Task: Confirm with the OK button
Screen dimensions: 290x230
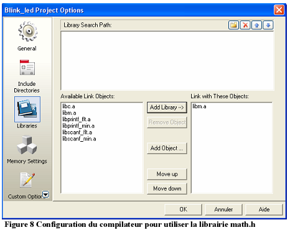Action: [x=183, y=209]
